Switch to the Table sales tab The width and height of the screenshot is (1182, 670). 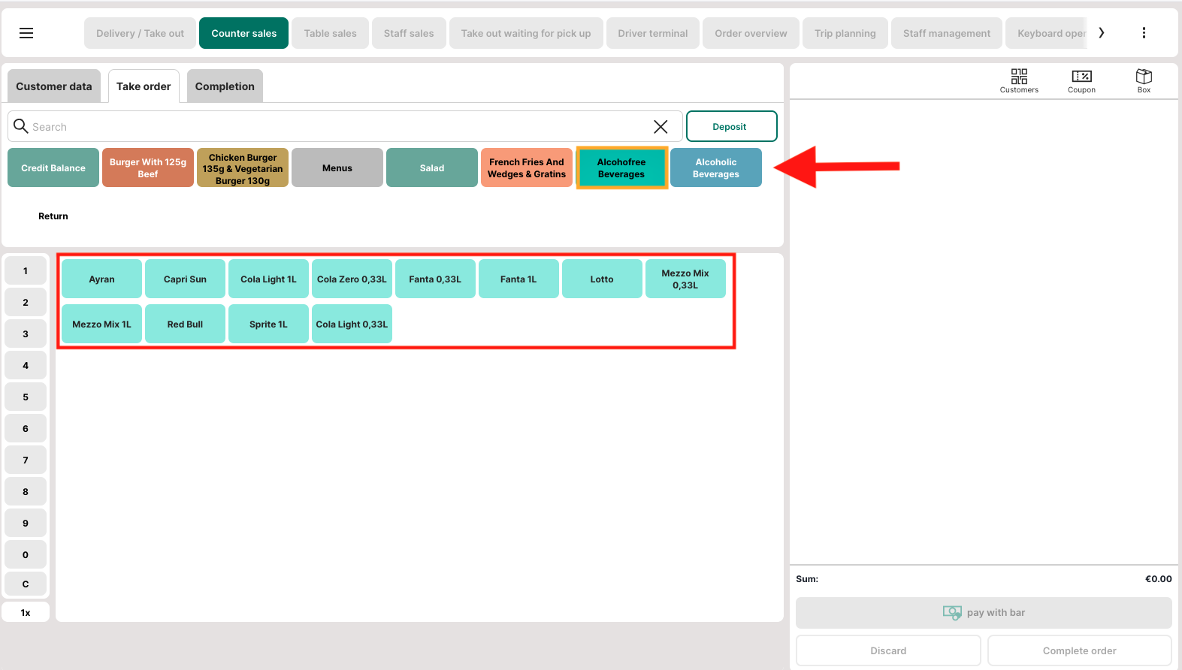[x=330, y=33]
